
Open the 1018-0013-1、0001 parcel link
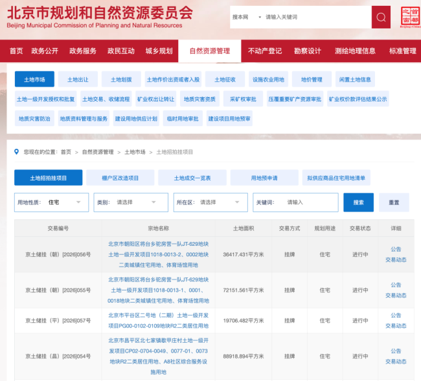point(159,290)
